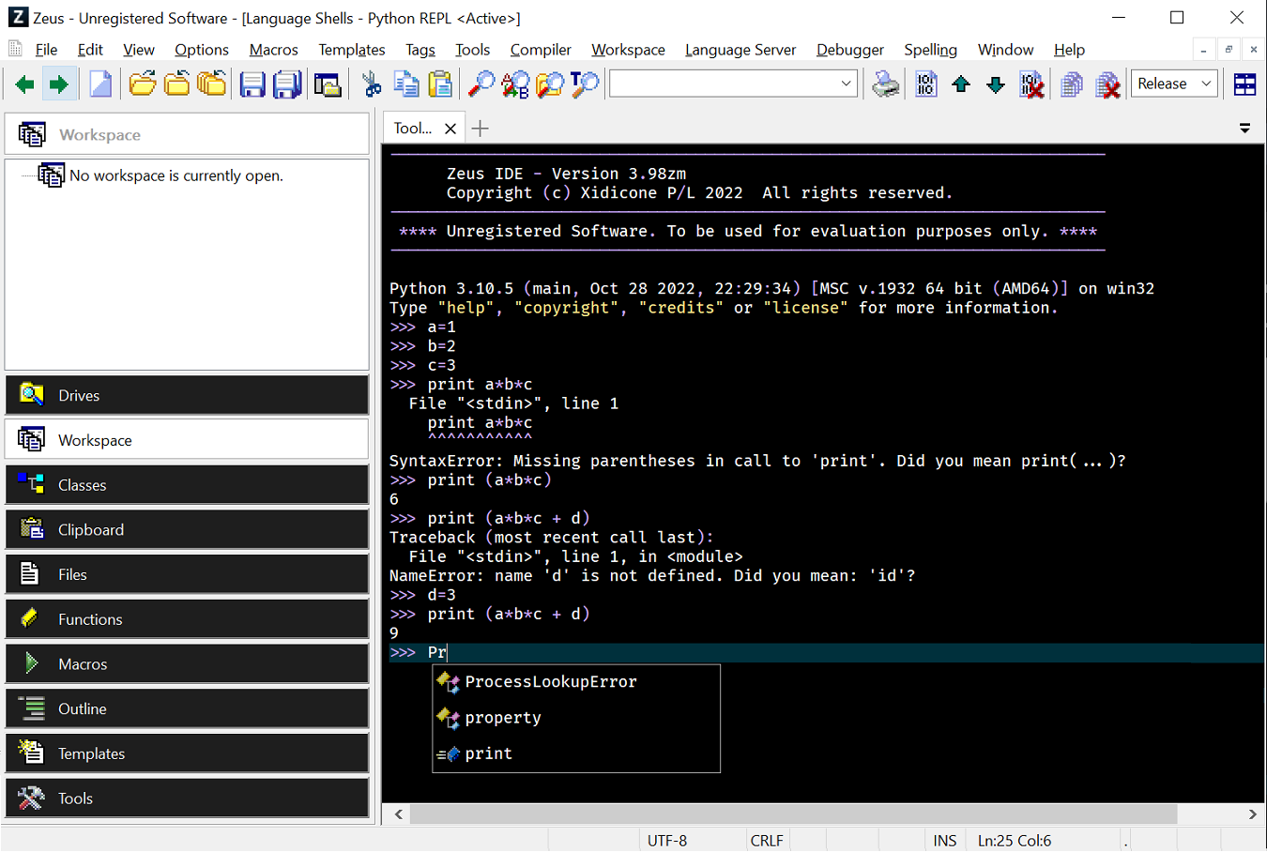Open the View menu
The image size is (1267, 852).
pos(138,50)
